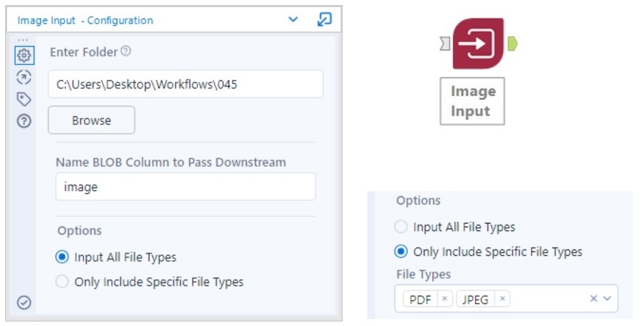Click the BLOB column name field containing image
This screenshot has height=326, width=641.
click(x=186, y=187)
